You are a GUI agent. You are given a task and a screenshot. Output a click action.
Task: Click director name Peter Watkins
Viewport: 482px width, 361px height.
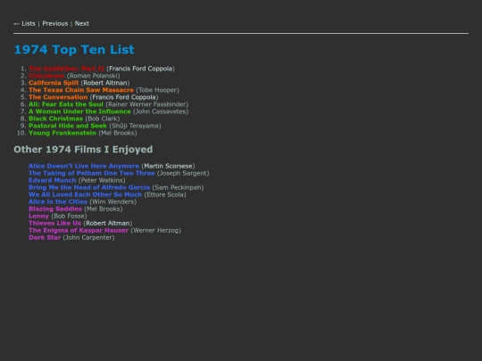coord(102,180)
